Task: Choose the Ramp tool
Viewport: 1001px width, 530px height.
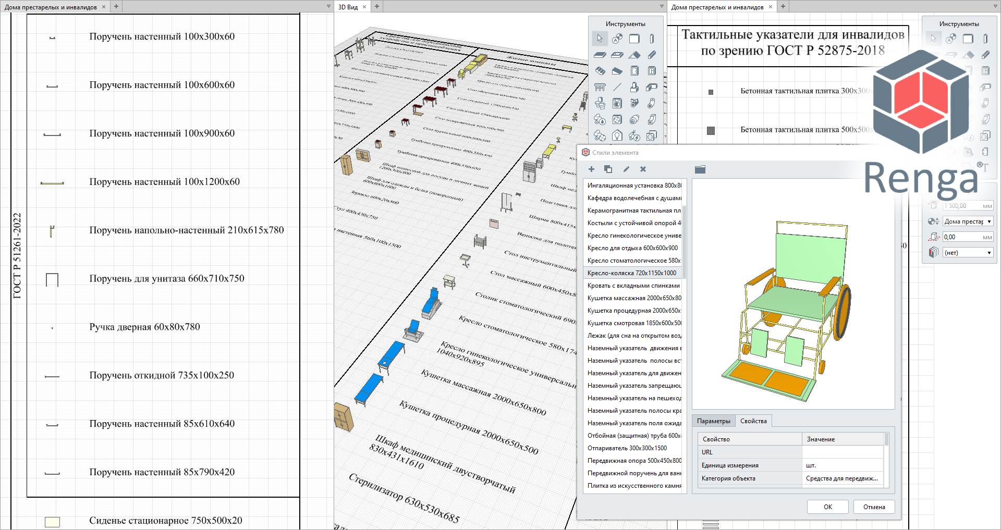Action: click(x=617, y=71)
